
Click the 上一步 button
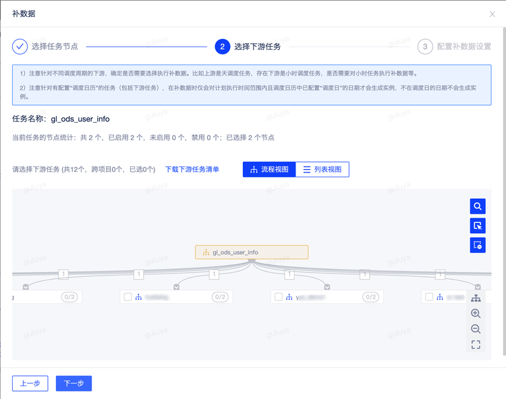[x=30, y=383]
